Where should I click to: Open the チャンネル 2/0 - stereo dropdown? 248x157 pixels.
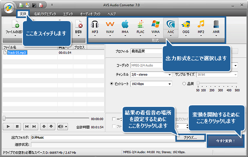pos(151,74)
